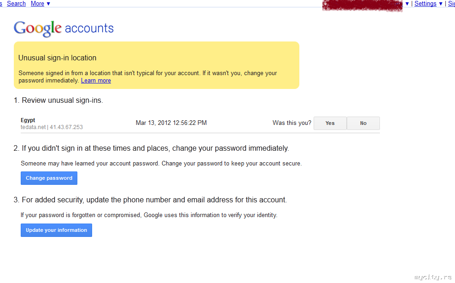
Task: Expand the account dropdown arrow beside redacted email
Action: point(407,4)
